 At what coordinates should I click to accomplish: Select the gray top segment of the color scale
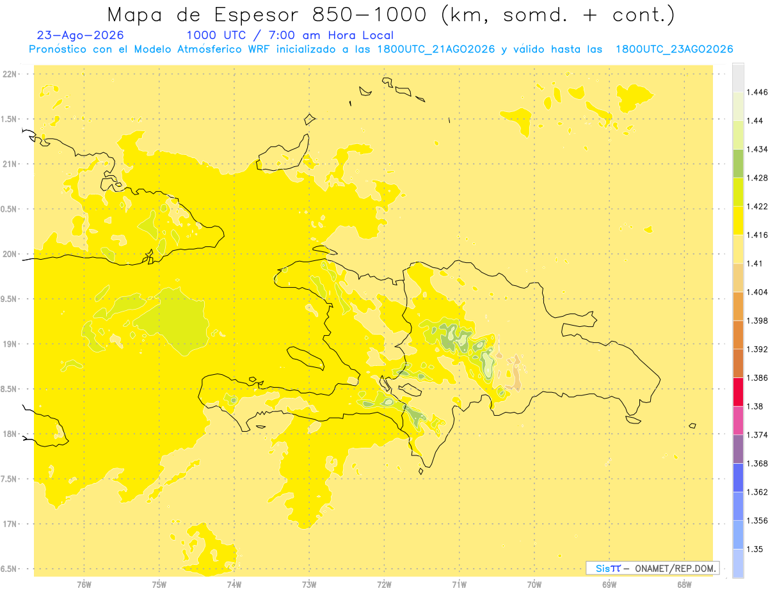(738, 77)
